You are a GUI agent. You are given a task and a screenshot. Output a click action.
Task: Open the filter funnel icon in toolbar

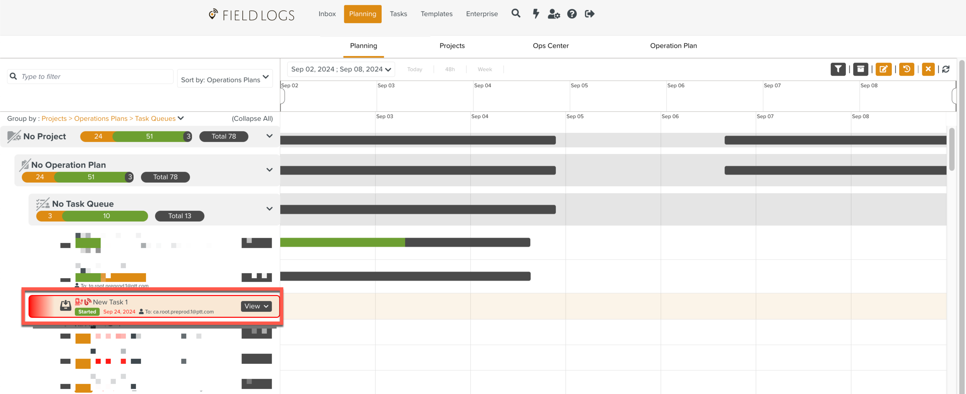[838, 69]
